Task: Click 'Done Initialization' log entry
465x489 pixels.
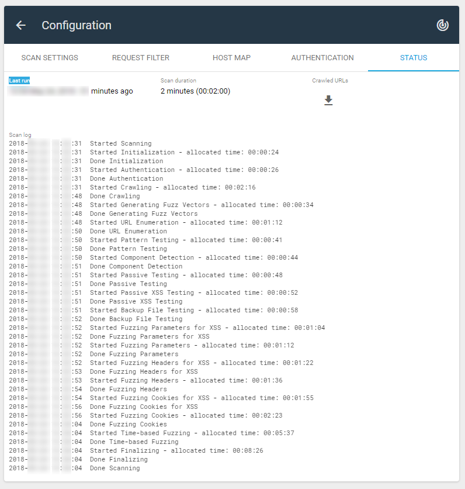Action: point(126,161)
